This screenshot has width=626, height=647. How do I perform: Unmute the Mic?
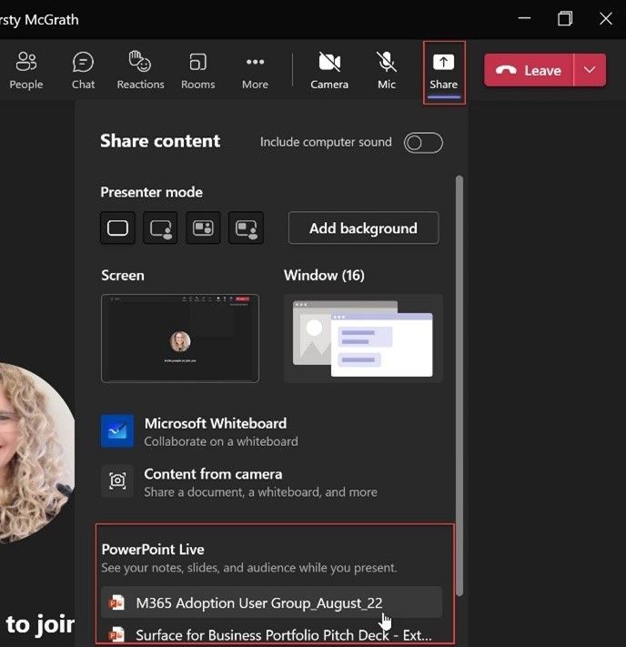387,70
